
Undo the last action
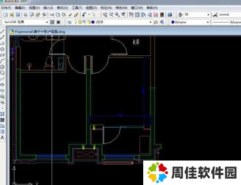click(84, 15)
